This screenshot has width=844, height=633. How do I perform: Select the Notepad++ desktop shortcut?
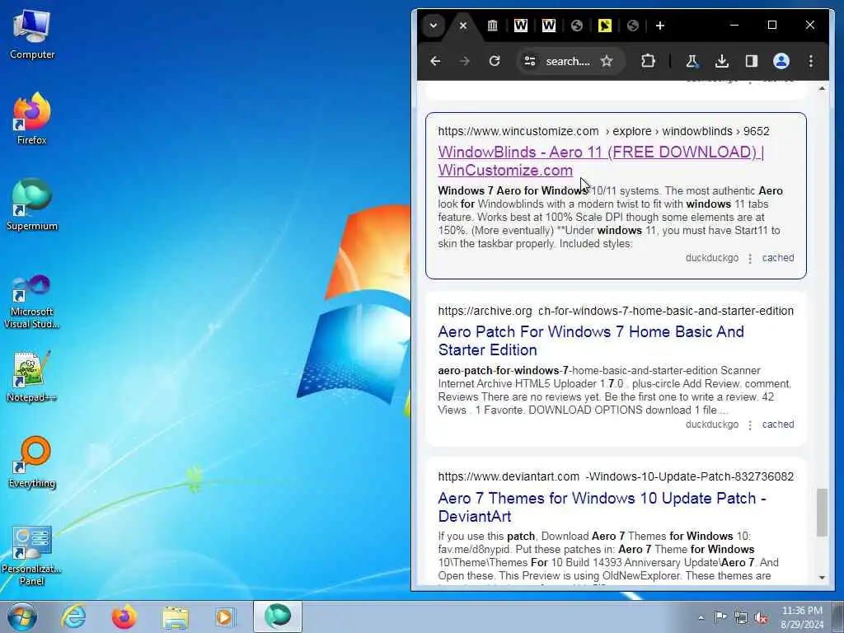pyautogui.click(x=32, y=377)
